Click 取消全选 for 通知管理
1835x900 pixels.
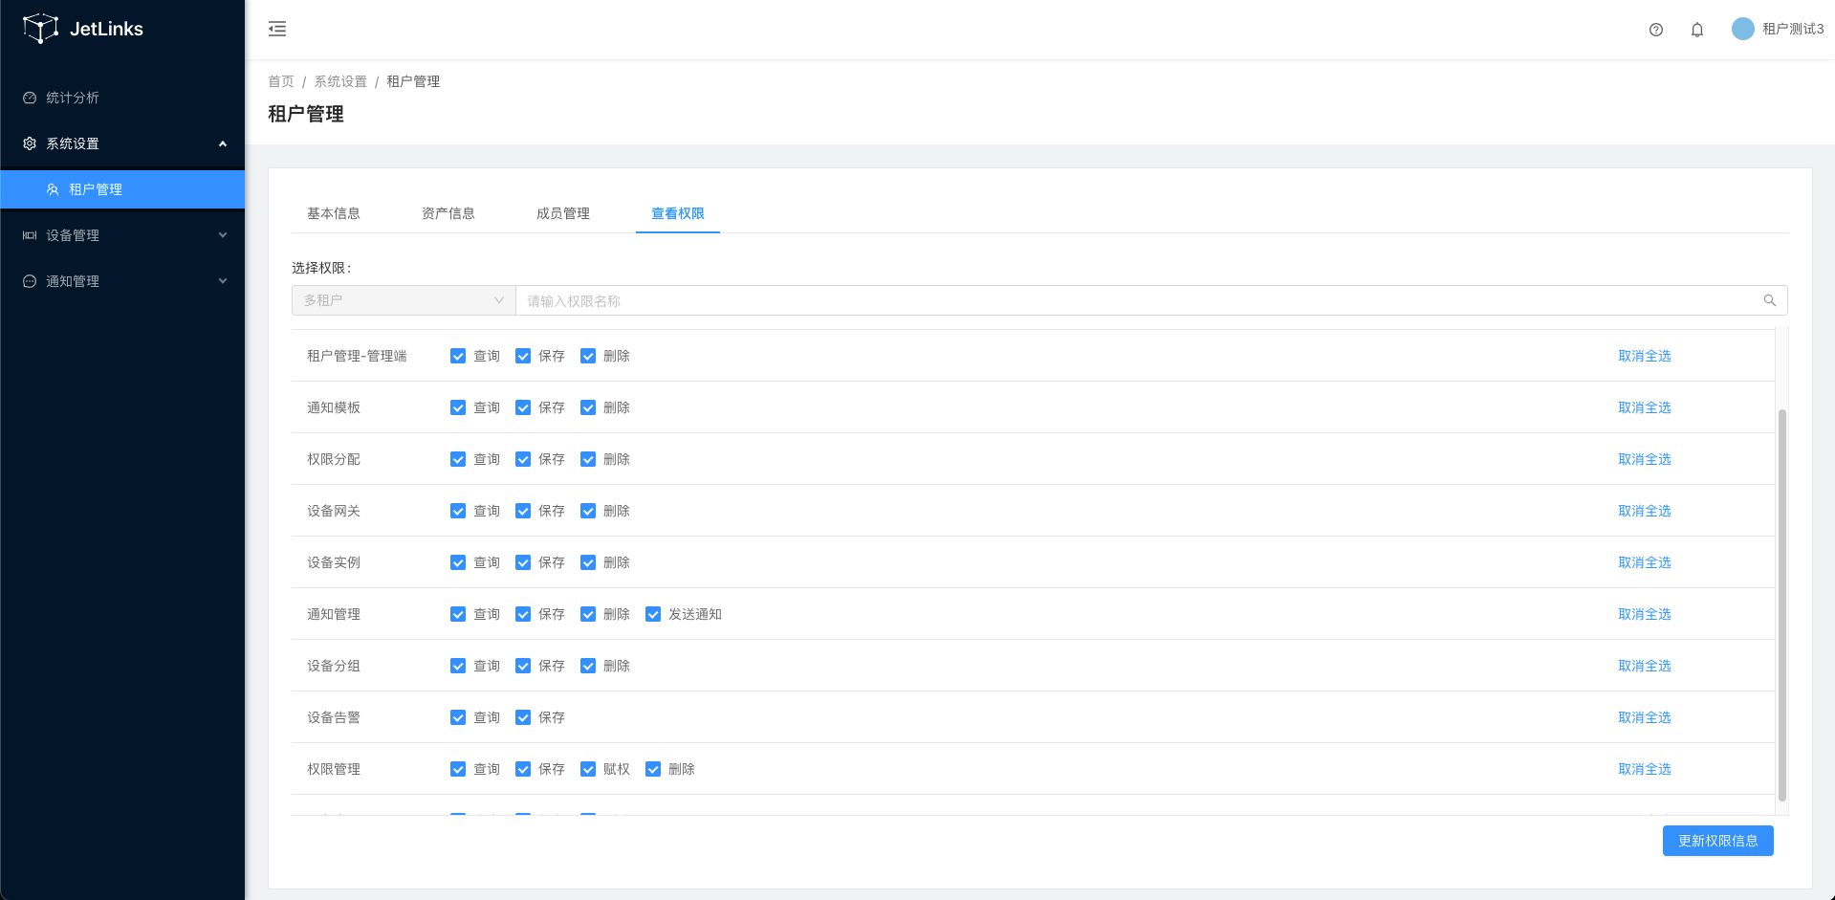click(1645, 614)
